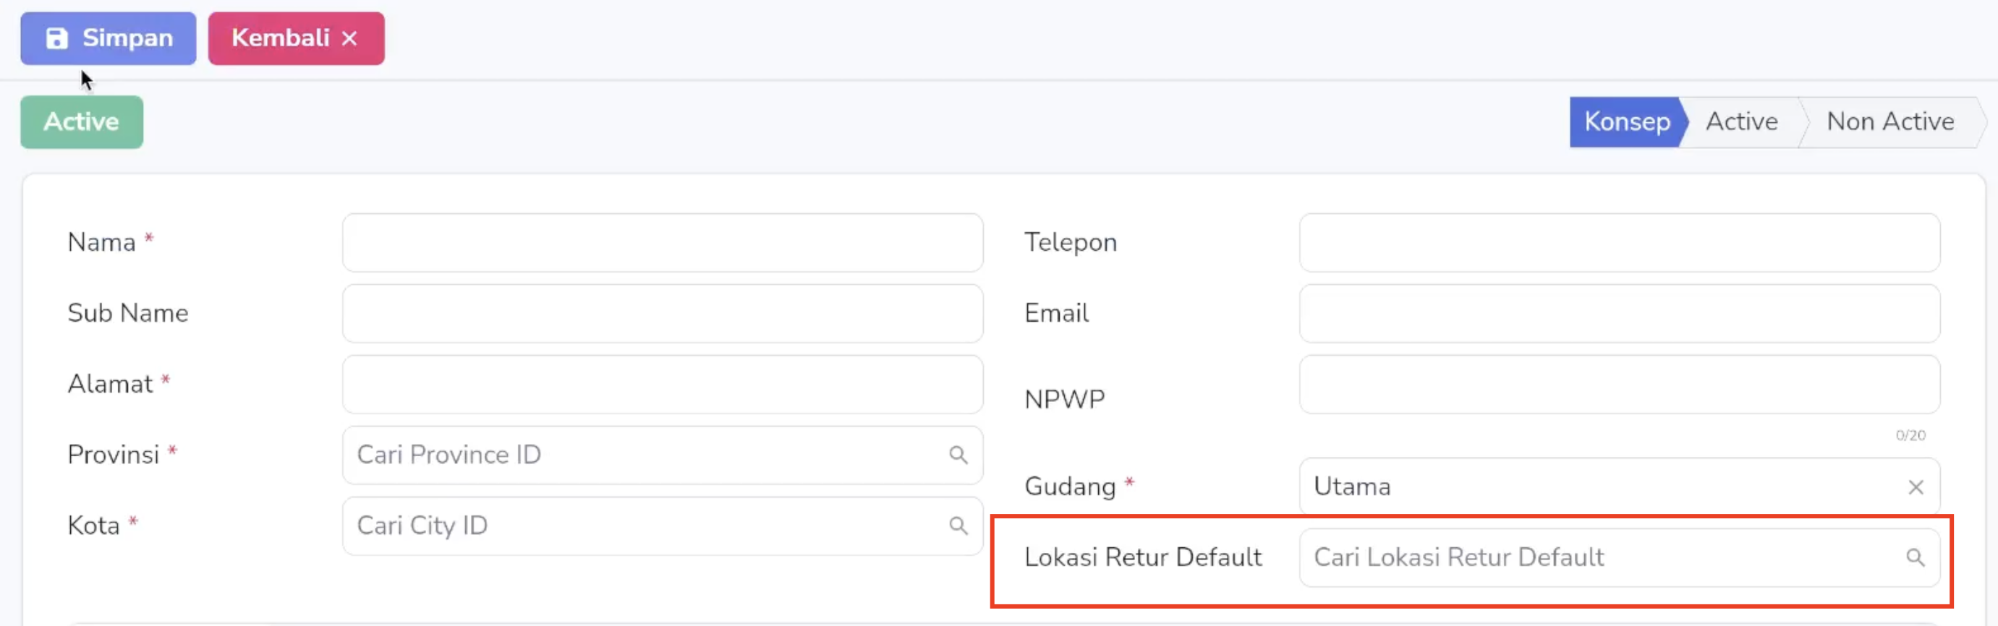1998x626 pixels.
Task: Clear the Gudang value with X icon
Action: pos(1915,487)
